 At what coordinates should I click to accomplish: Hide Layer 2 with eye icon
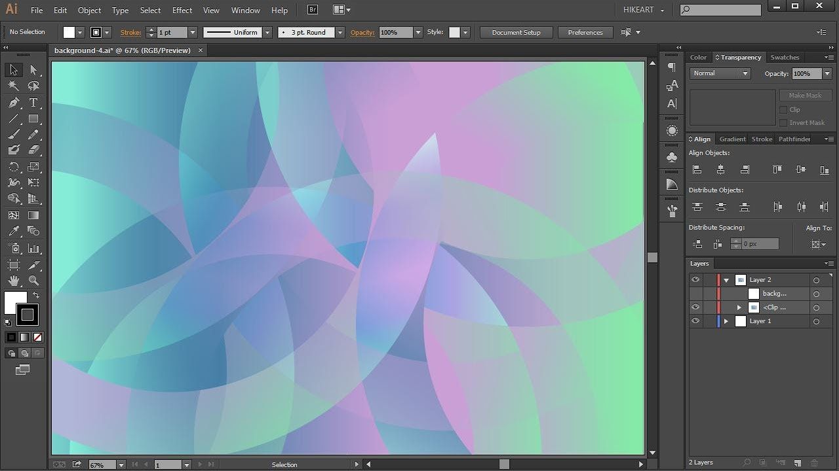click(x=695, y=279)
